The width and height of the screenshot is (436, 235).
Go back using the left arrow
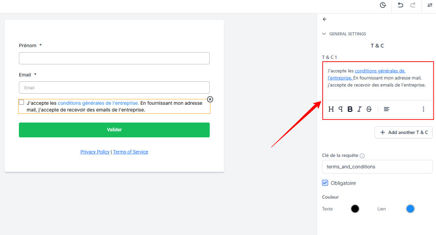[x=325, y=19]
